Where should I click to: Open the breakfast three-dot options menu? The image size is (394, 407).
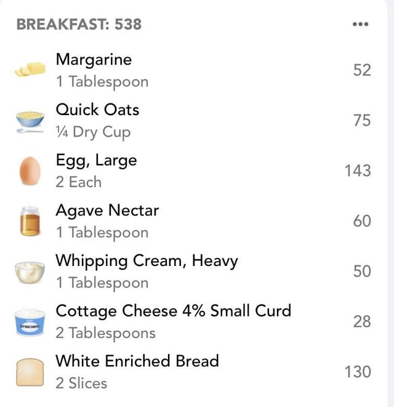[x=360, y=24]
